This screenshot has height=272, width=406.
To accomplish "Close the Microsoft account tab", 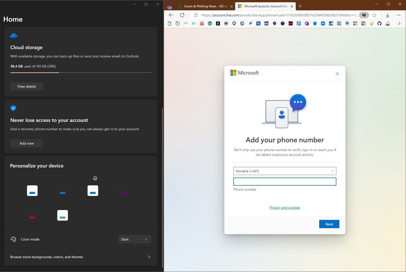I will (292, 6).
